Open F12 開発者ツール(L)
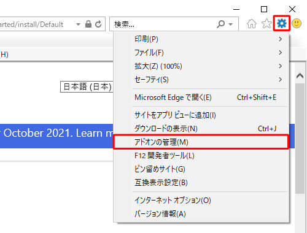Viewport: 307px width, 233px height. [x=201, y=156]
